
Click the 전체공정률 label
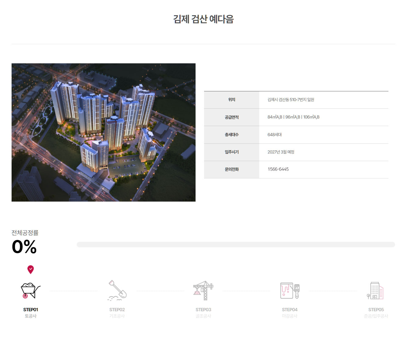(x=25, y=233)
